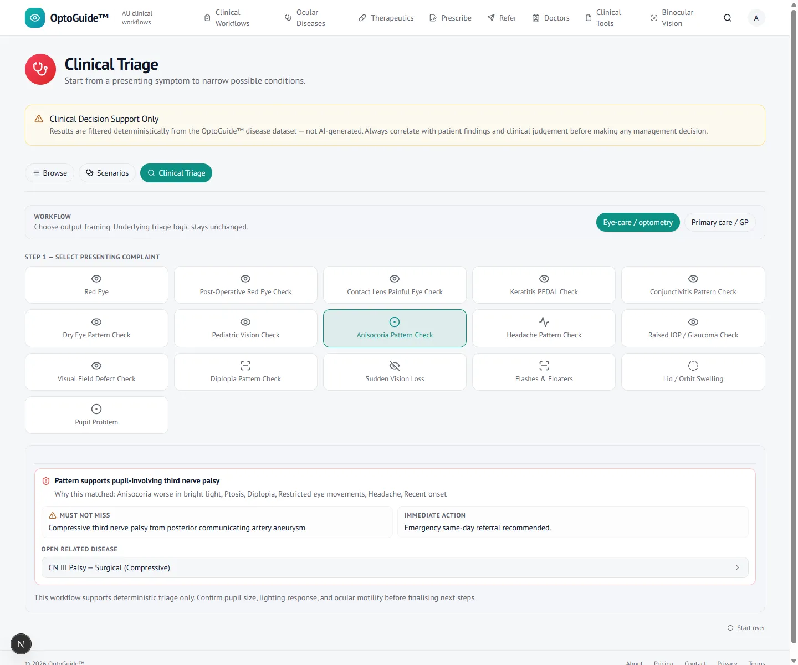Viewport: 798px width, 665px height.
Task: Choose the Sudden Vision Loss label
Action: [x=395, y=379]
